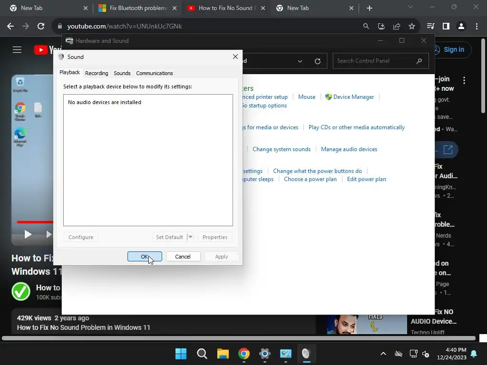Switch to the Sounds tab
Screen dimensions: 487x365
pyautogui.click(x=122, y=73)
